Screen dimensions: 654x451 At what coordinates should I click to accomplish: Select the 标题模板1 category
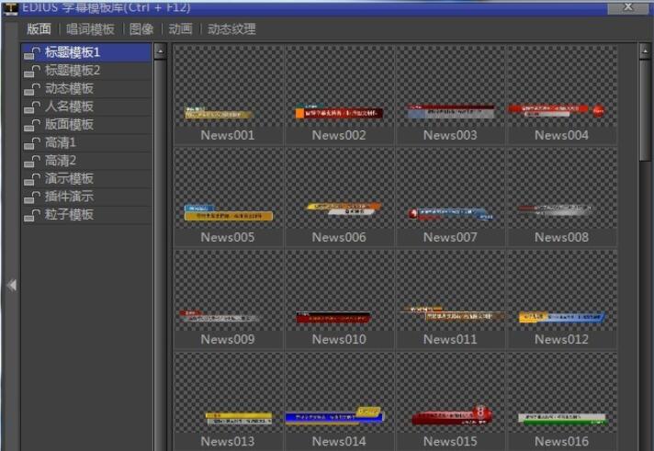tap(86, 52)
